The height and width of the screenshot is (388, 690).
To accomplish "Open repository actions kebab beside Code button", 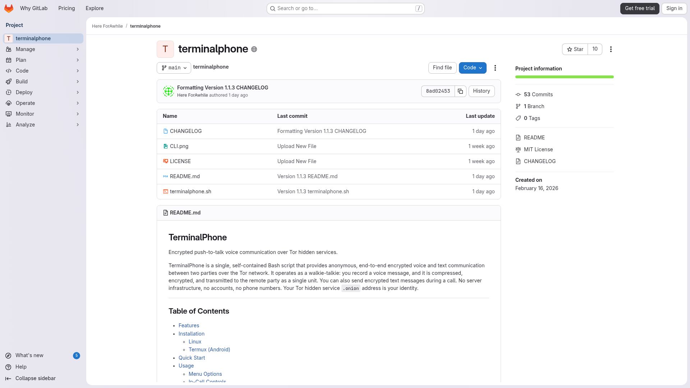I will tap(495, 68).
